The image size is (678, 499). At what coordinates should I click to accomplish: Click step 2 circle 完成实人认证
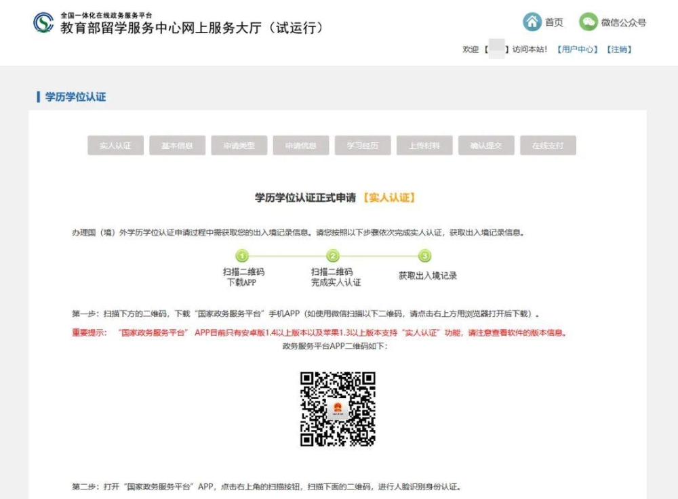[332, 256]
